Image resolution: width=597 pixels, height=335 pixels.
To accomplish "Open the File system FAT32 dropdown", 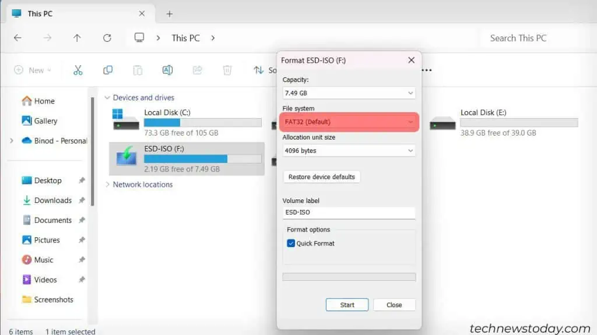I will pyautogui.click(x=349, y=122).
